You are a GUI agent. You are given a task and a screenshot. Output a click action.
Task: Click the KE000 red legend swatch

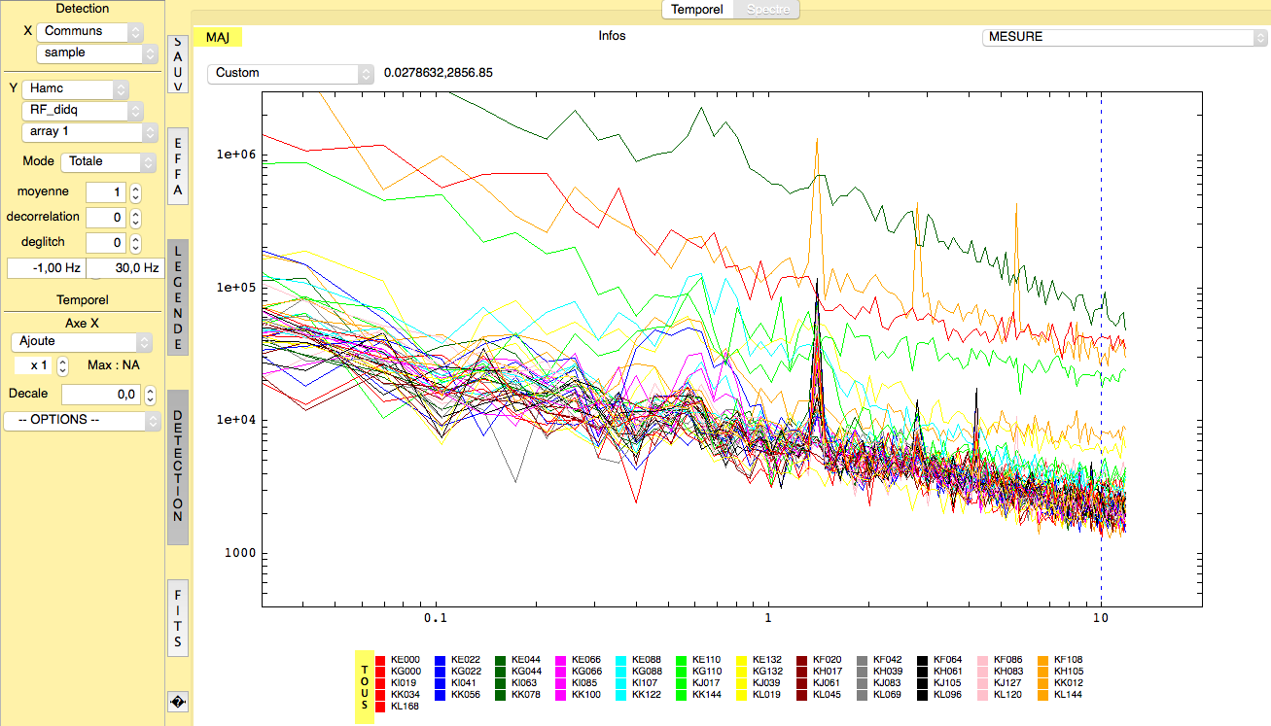(380, 660)
